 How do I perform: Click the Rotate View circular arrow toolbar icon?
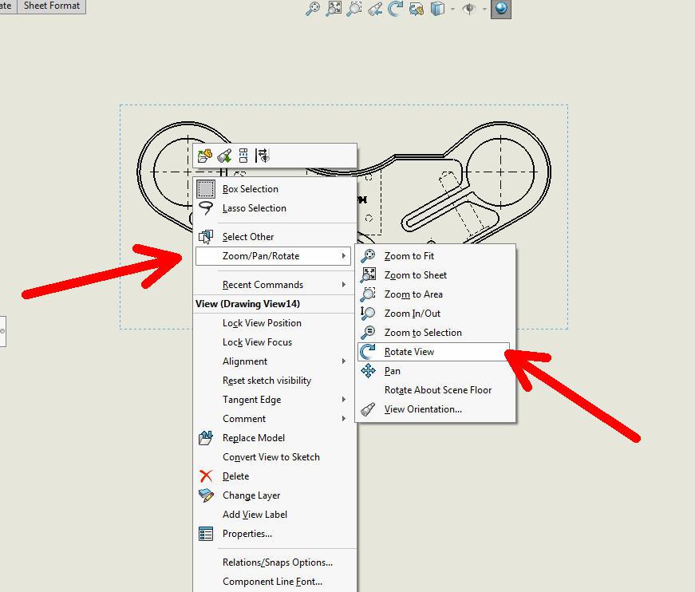[x=395, y=9]
